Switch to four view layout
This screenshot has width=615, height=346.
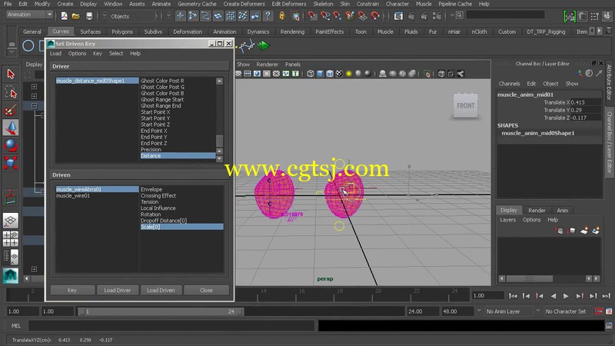[x=11, y=238]
